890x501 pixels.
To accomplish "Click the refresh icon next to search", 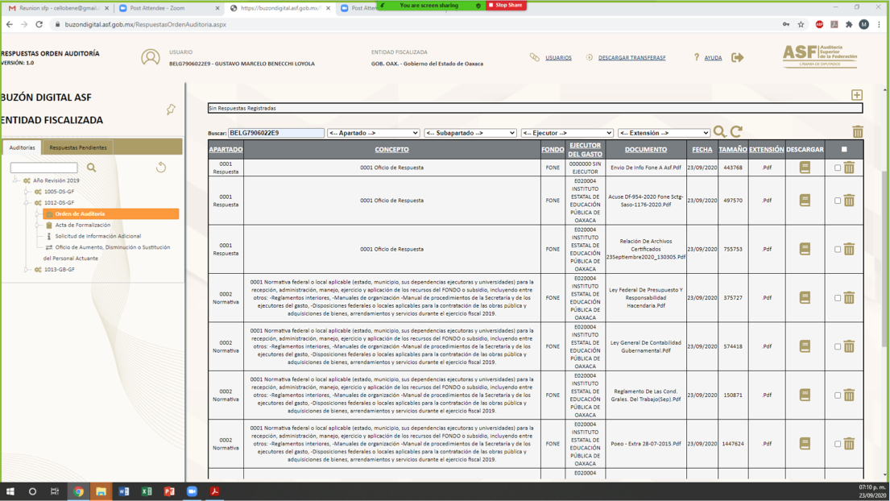I will [736, 132].
